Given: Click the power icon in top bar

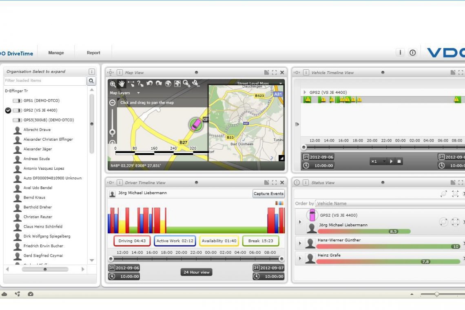Looking at the screenshot, I should click(x=412, y=53).
